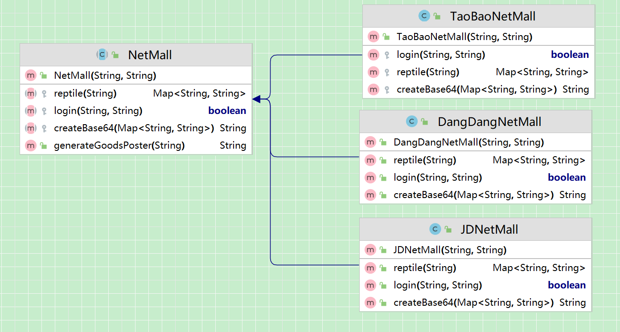
Task: Click the key icon beside NetMall's createBase64
Action: [x=44, y=128]
